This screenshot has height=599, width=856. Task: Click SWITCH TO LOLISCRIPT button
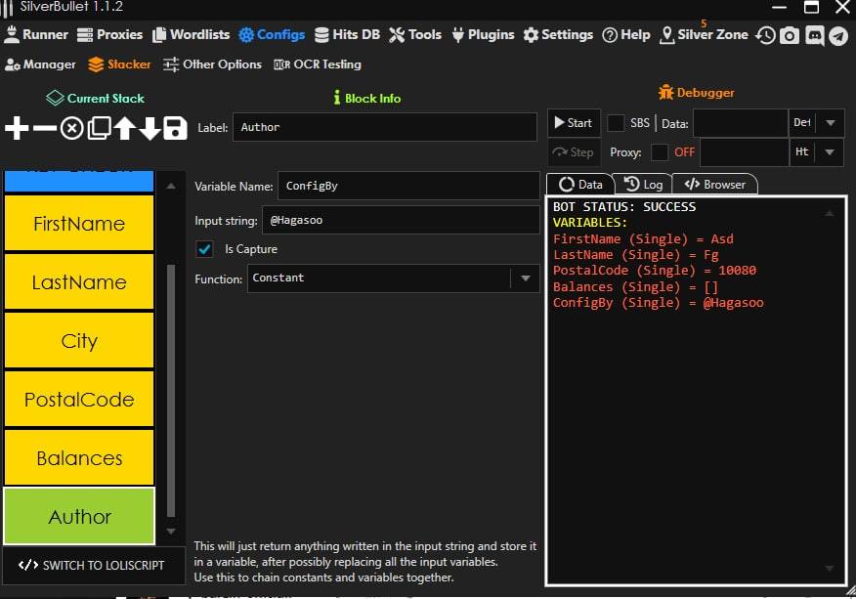pyautogui.click(x=93, y=565)
